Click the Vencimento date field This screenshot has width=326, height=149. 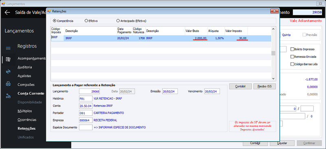coord(212,92)
